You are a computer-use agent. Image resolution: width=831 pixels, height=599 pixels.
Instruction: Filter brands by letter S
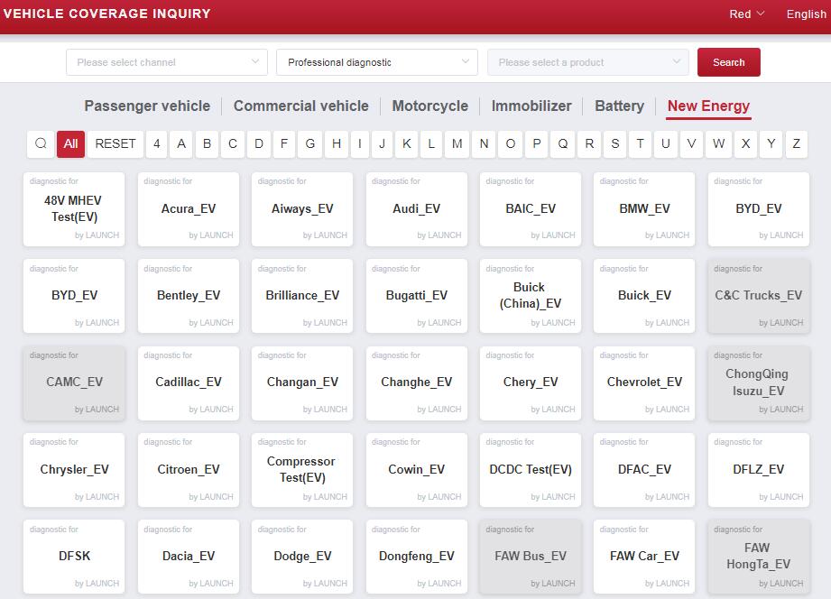pos(615,143)
